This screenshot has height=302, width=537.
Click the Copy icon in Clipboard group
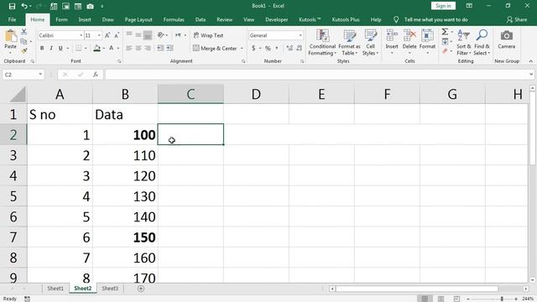point(23,41)
